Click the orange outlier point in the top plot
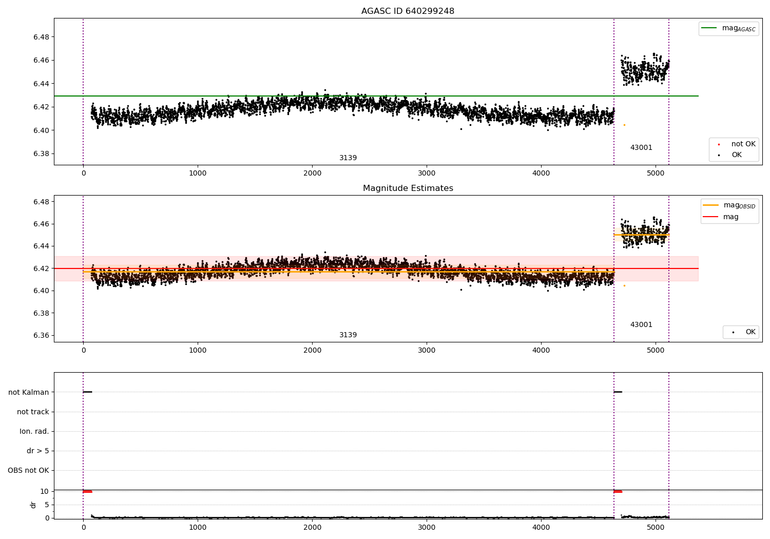Image resolution: width=770 pixels, height=539 pixels. pyautogui.click(x=624, y=125)
